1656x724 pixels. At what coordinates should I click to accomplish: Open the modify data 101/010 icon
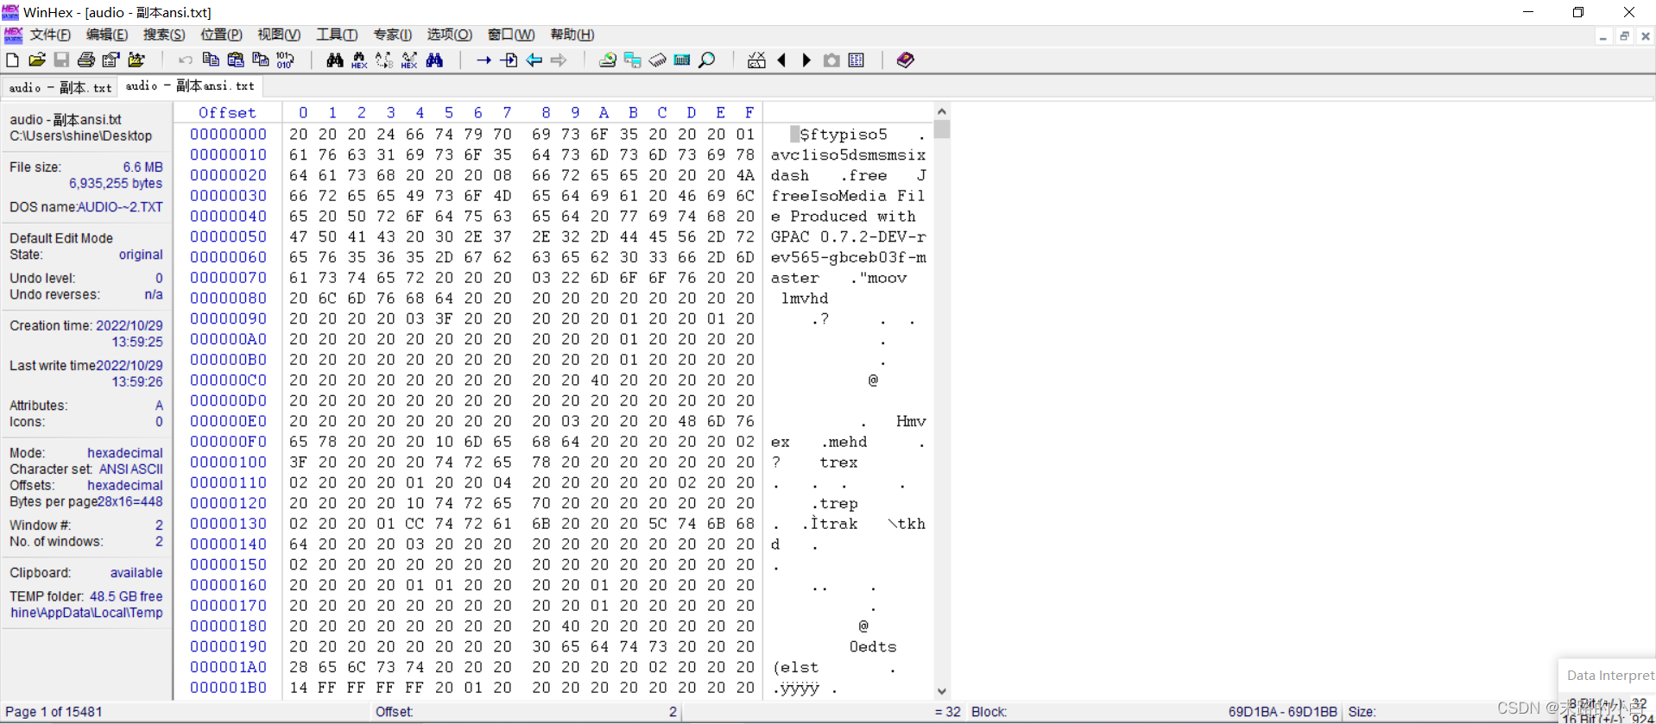point(285,60)
